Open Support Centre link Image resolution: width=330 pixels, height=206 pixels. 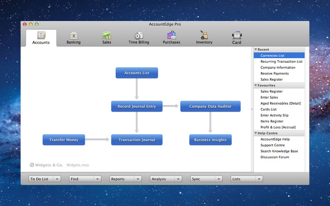tap(273, 145)
